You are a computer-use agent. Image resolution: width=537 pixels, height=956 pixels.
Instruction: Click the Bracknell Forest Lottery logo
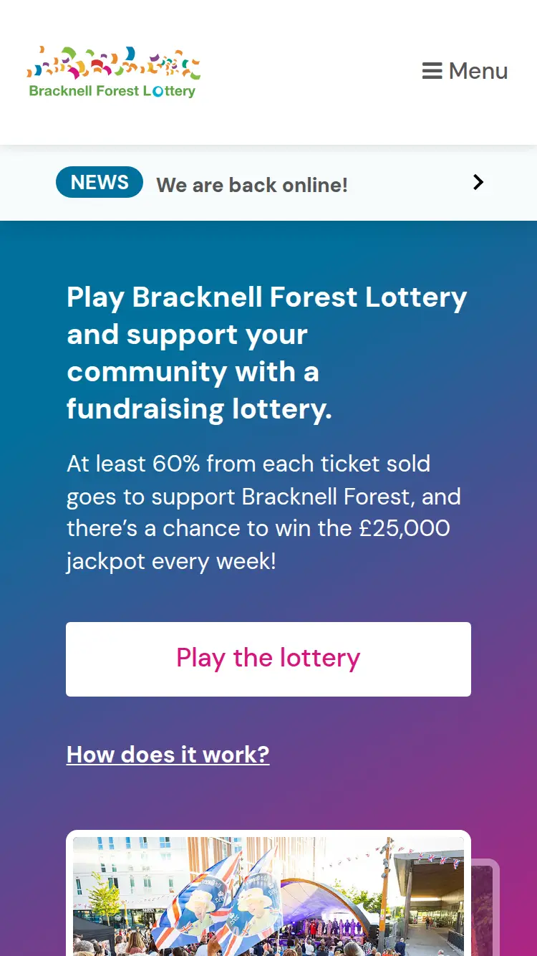[x=112, y=72]
